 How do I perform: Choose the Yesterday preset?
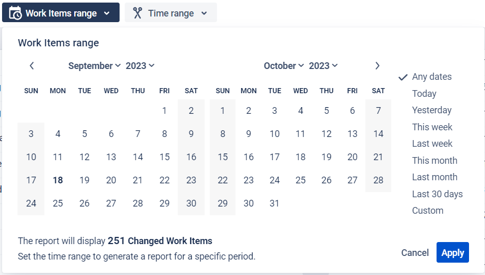click(431, 110)
